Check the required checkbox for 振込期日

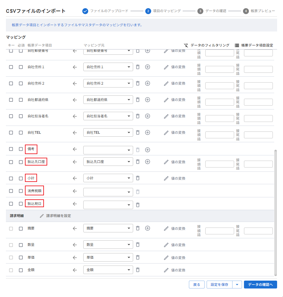[x=21, y=204]
